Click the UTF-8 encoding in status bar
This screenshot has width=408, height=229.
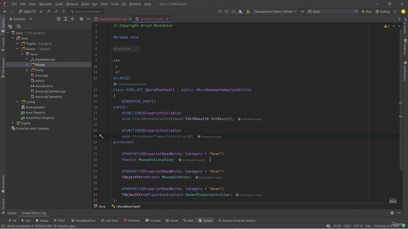pos(358,226)
